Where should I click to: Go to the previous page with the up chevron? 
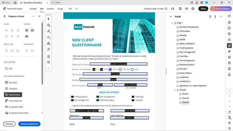(230, 101)
